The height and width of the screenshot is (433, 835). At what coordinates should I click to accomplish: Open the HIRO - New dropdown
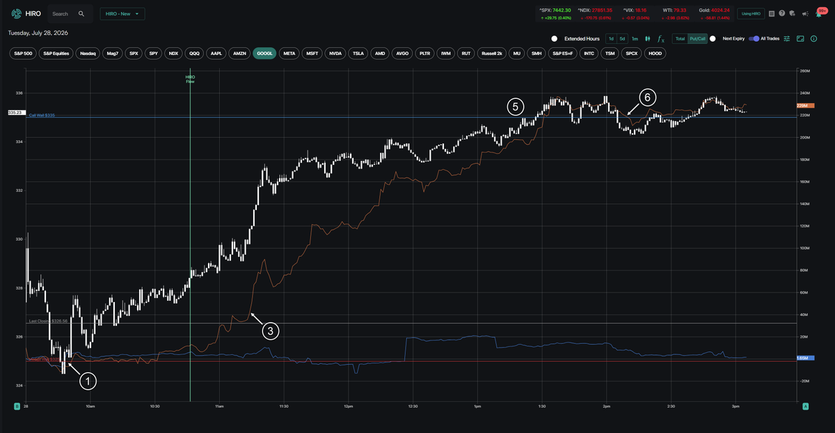(122, 13)
